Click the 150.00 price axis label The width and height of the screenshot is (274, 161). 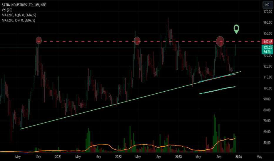pyautogui.click(x=268, y=33)
